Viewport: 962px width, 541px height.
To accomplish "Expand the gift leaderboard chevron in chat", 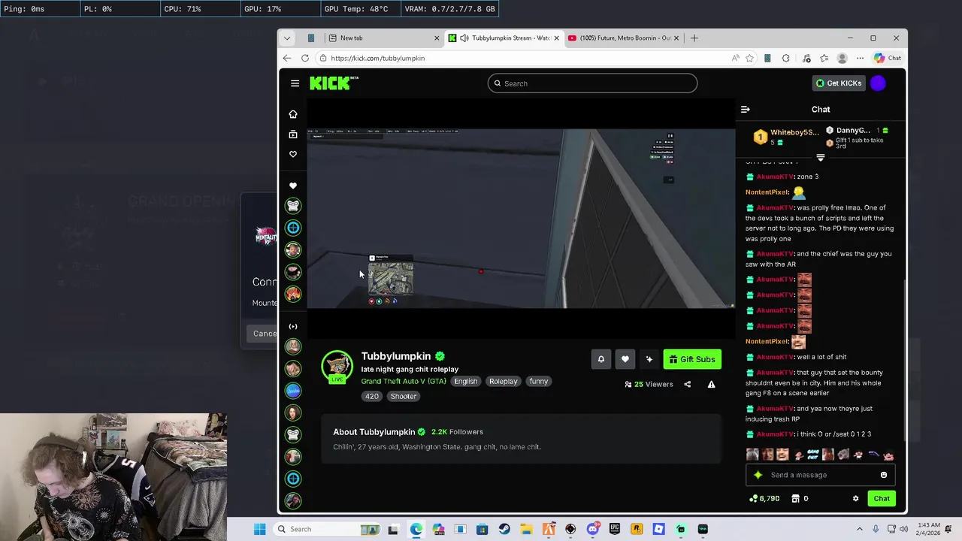I will (821, 158).
